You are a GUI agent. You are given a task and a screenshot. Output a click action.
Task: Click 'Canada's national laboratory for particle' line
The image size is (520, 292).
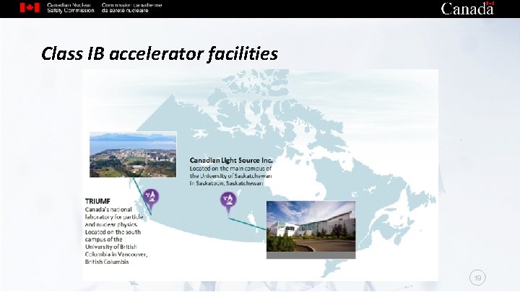114,213
